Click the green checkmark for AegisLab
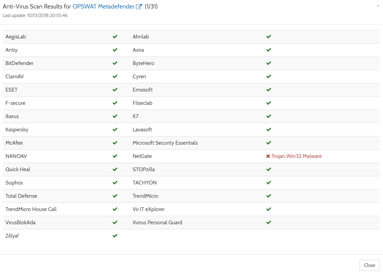383x275 pixels. point(115,37)
